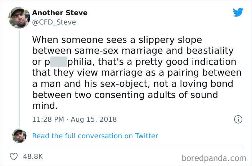The width and height of the screenshot is (252, 166).
Task: Like the tweet with the heart icon
Action: click(14, 157)
